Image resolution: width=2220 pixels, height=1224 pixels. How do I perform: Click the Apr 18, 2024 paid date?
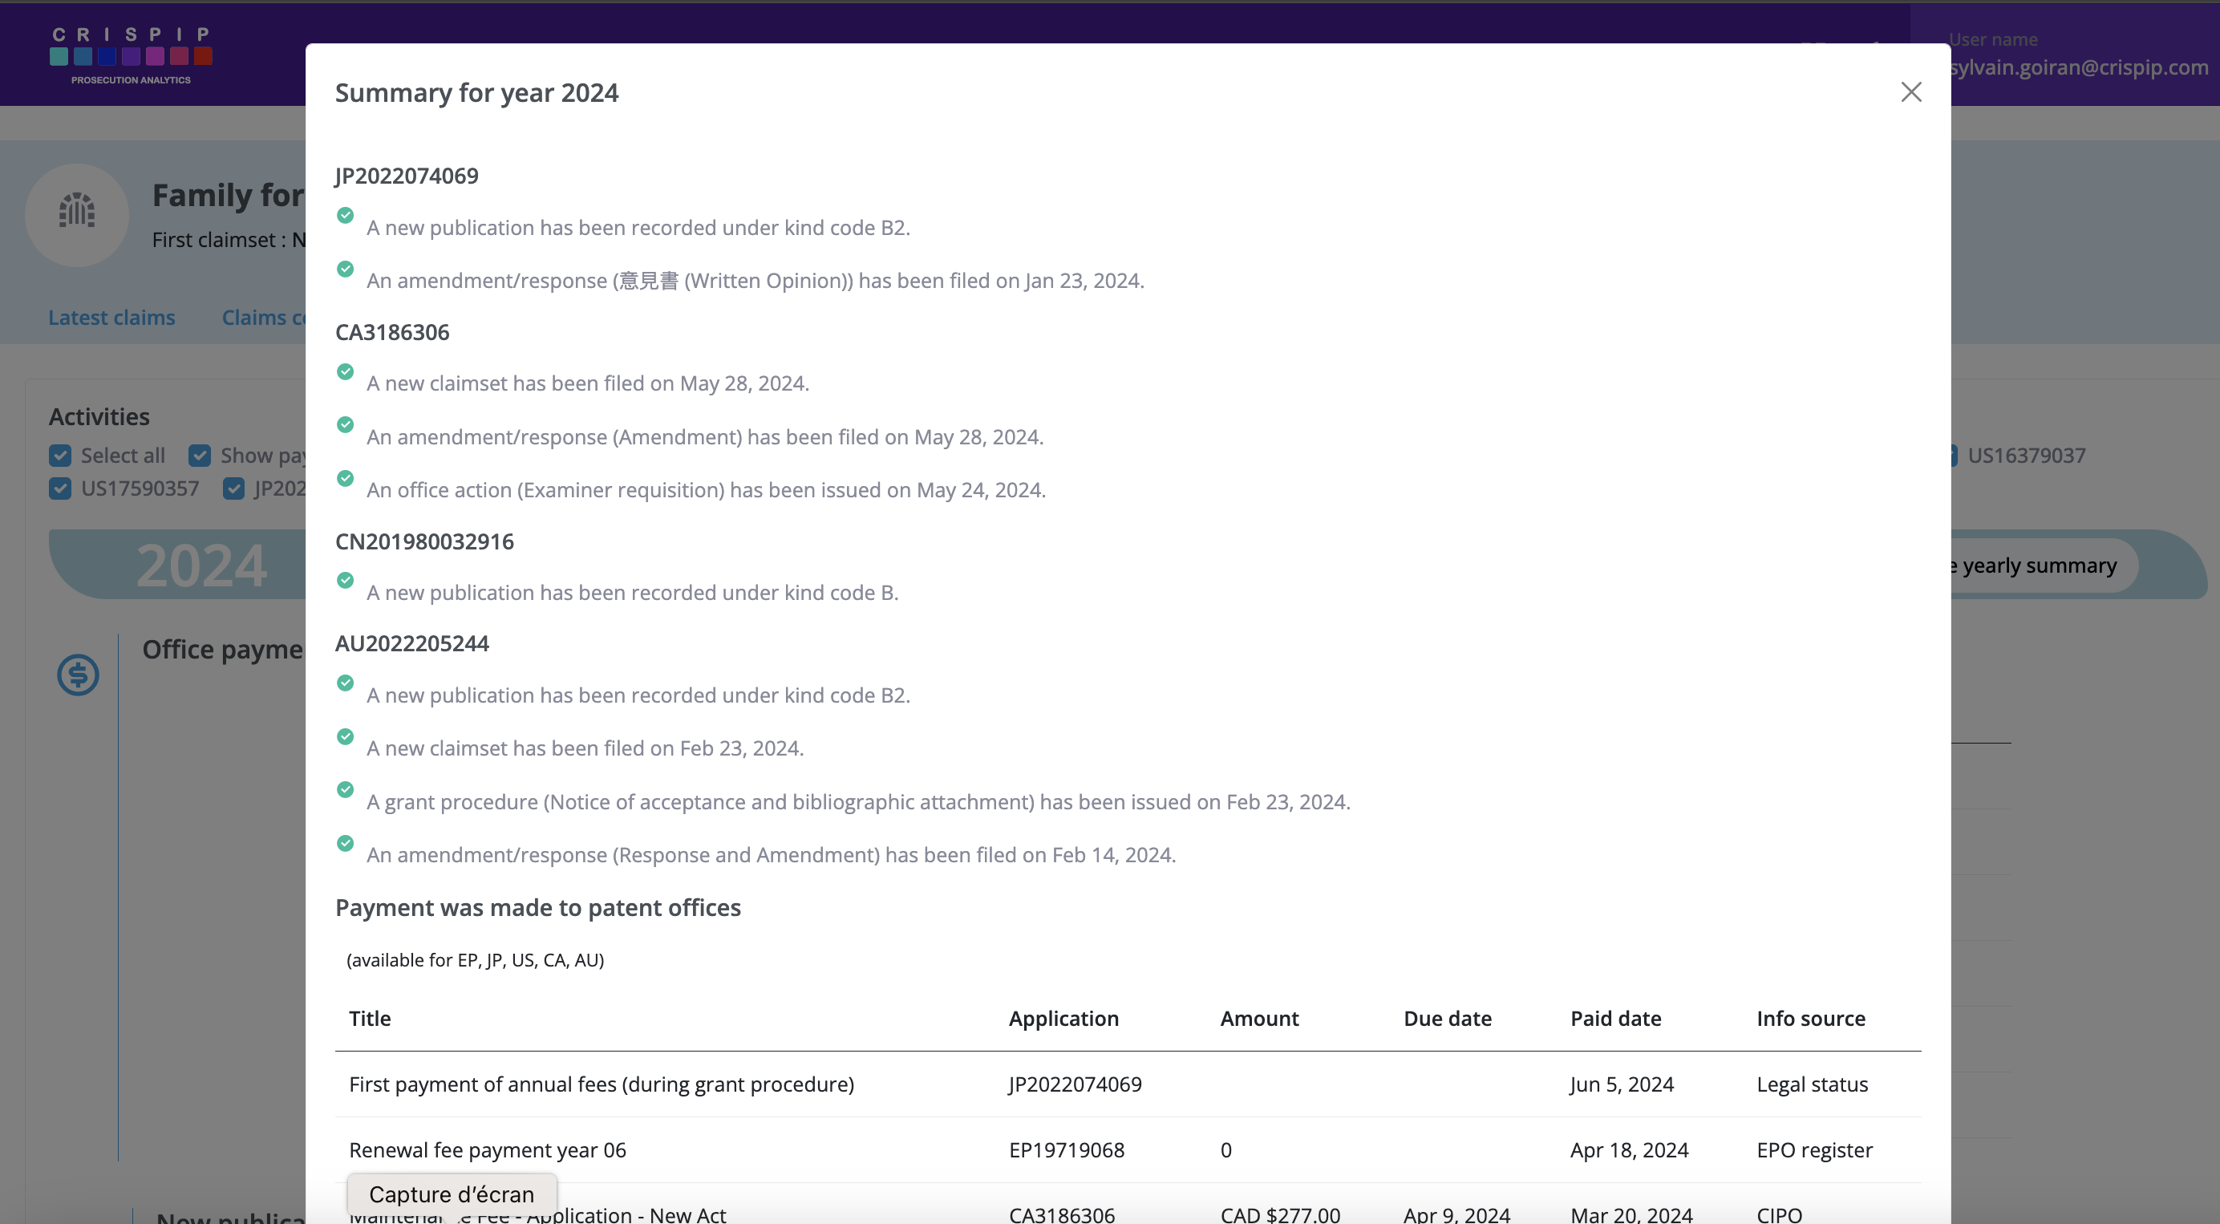tap(1629, 1150)
